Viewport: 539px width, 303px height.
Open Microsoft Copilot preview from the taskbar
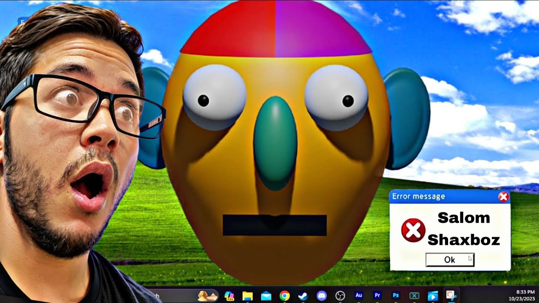pos(229,296)
